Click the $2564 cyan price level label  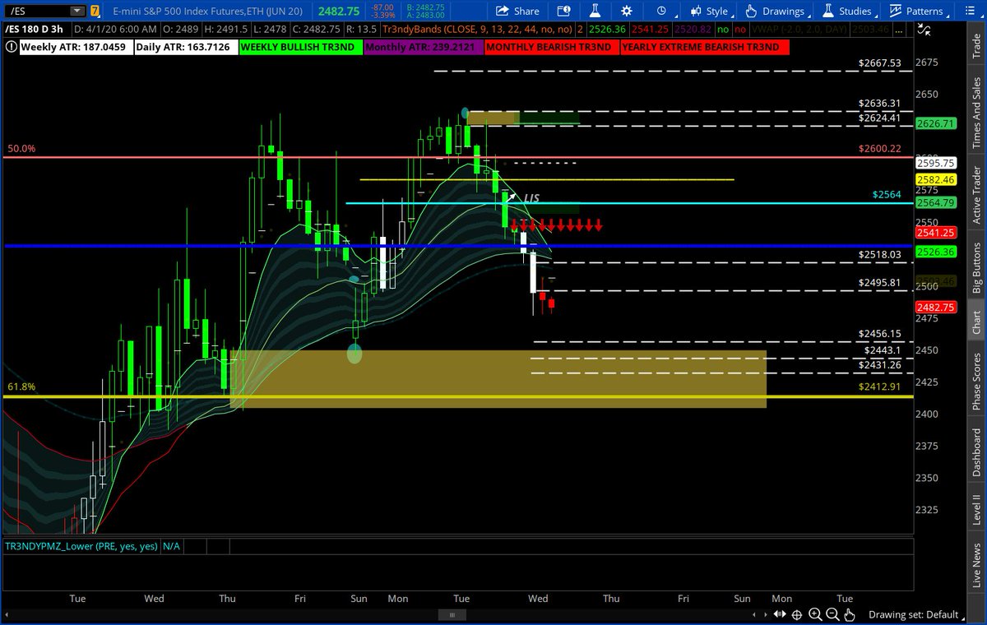tap(887, 195)
